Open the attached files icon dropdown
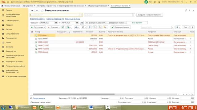Screen dimensions: 197x110 tap(105, 27)
